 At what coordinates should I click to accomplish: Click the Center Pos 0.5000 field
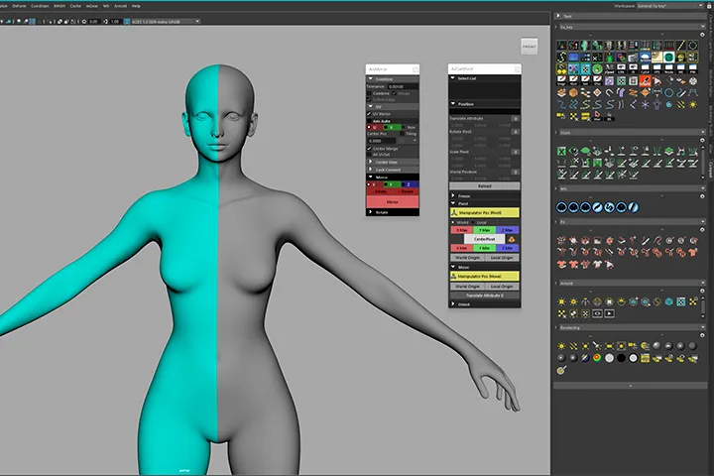(382, 141)
